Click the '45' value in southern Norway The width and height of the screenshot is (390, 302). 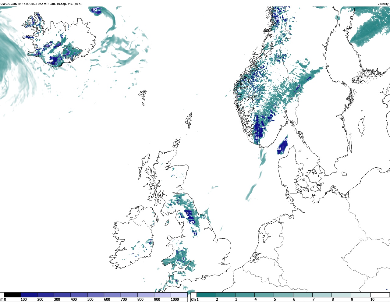[257, 138]
